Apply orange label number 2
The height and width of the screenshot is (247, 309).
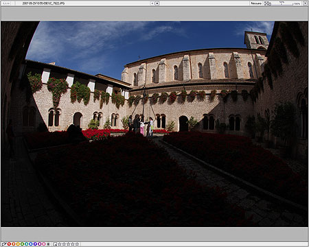click(x=14, y=244)
